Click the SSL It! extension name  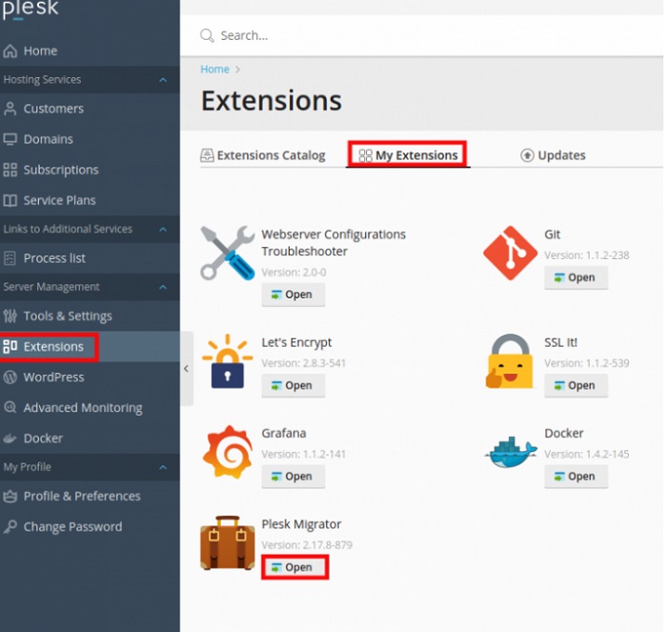[560, 342]
